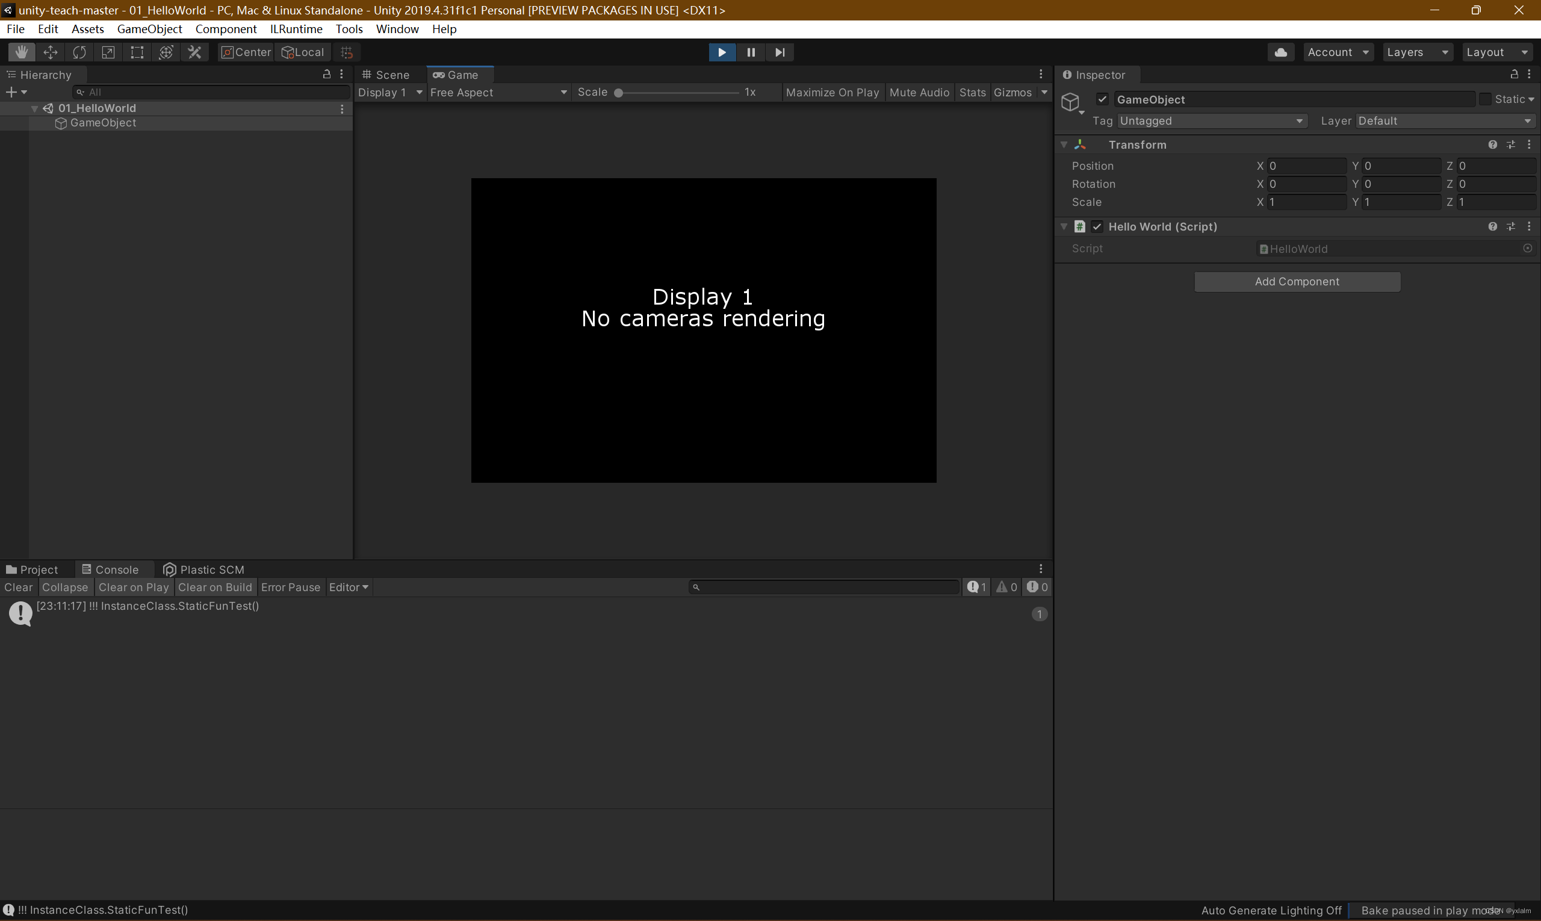Toggle grid snapping icon in toolbar
Image resolution: width=1541 pixels, height=921 pixels.
tap(347, 52)
